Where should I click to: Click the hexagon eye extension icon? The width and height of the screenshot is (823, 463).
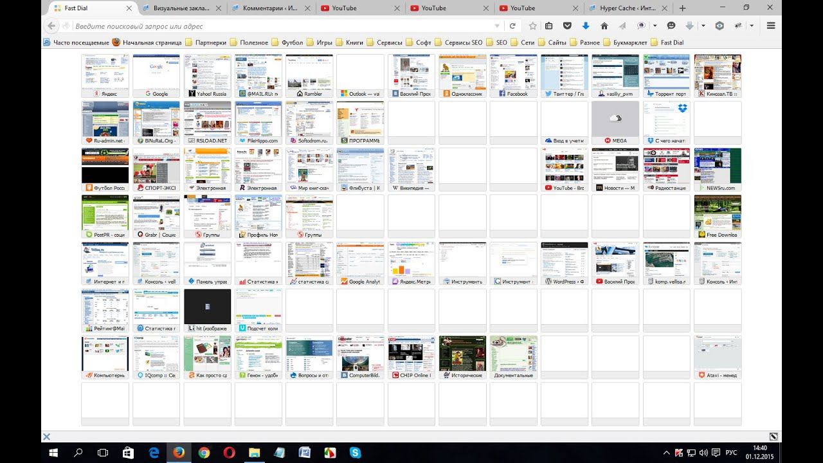pyautogui.click(x=720, y=26)
